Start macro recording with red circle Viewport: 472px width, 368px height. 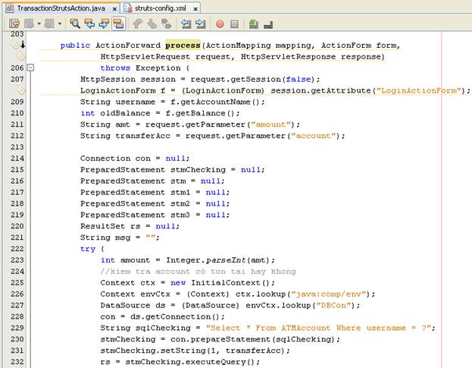(x=220, y=24)
